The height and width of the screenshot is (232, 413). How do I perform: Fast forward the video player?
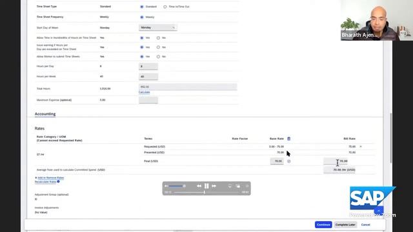[214, 186]
